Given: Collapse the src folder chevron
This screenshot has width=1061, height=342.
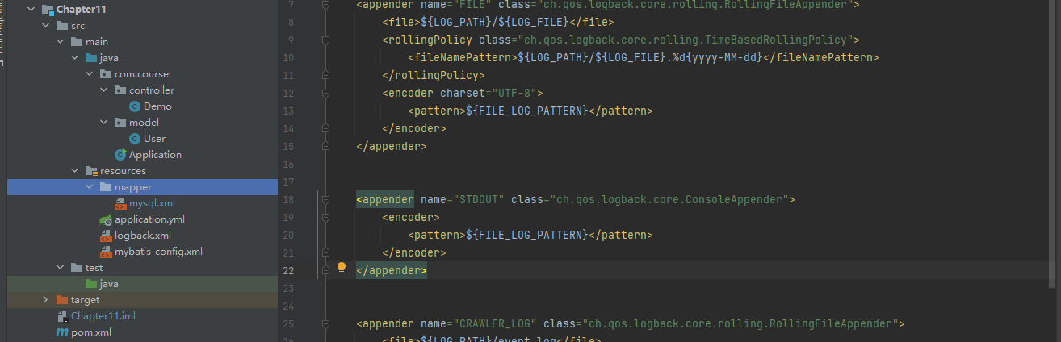Looking at the screenshot, I should (45, 26).
